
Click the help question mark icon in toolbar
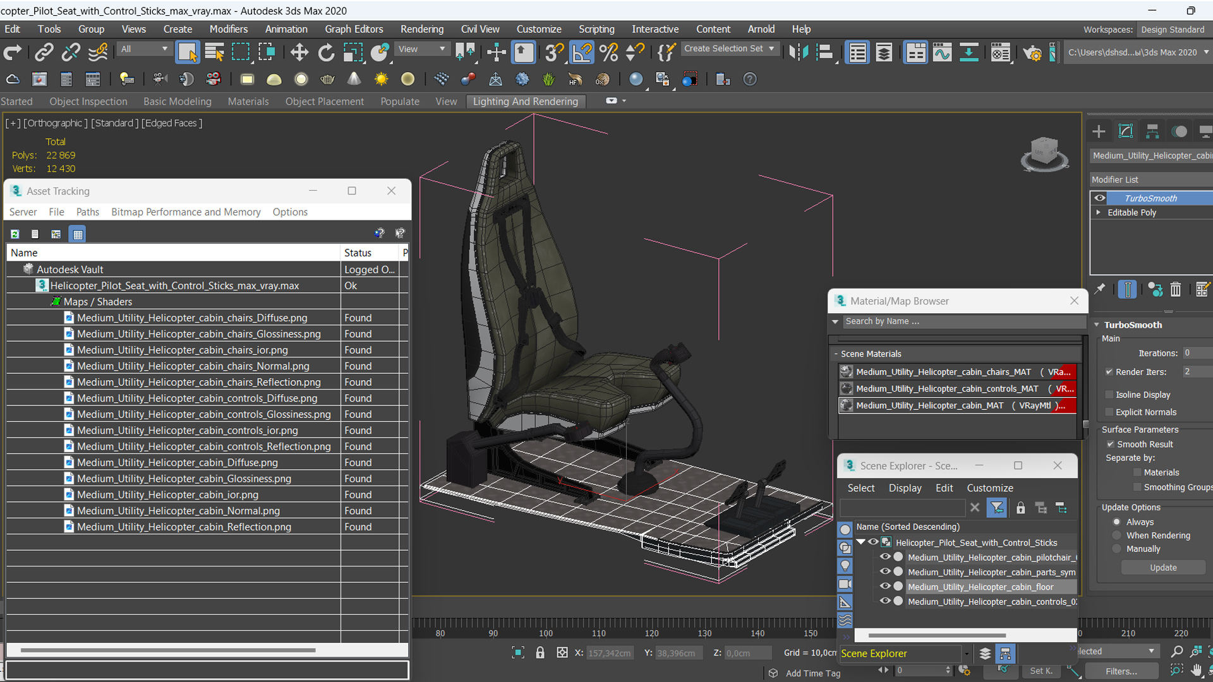[x=750, y=79]
